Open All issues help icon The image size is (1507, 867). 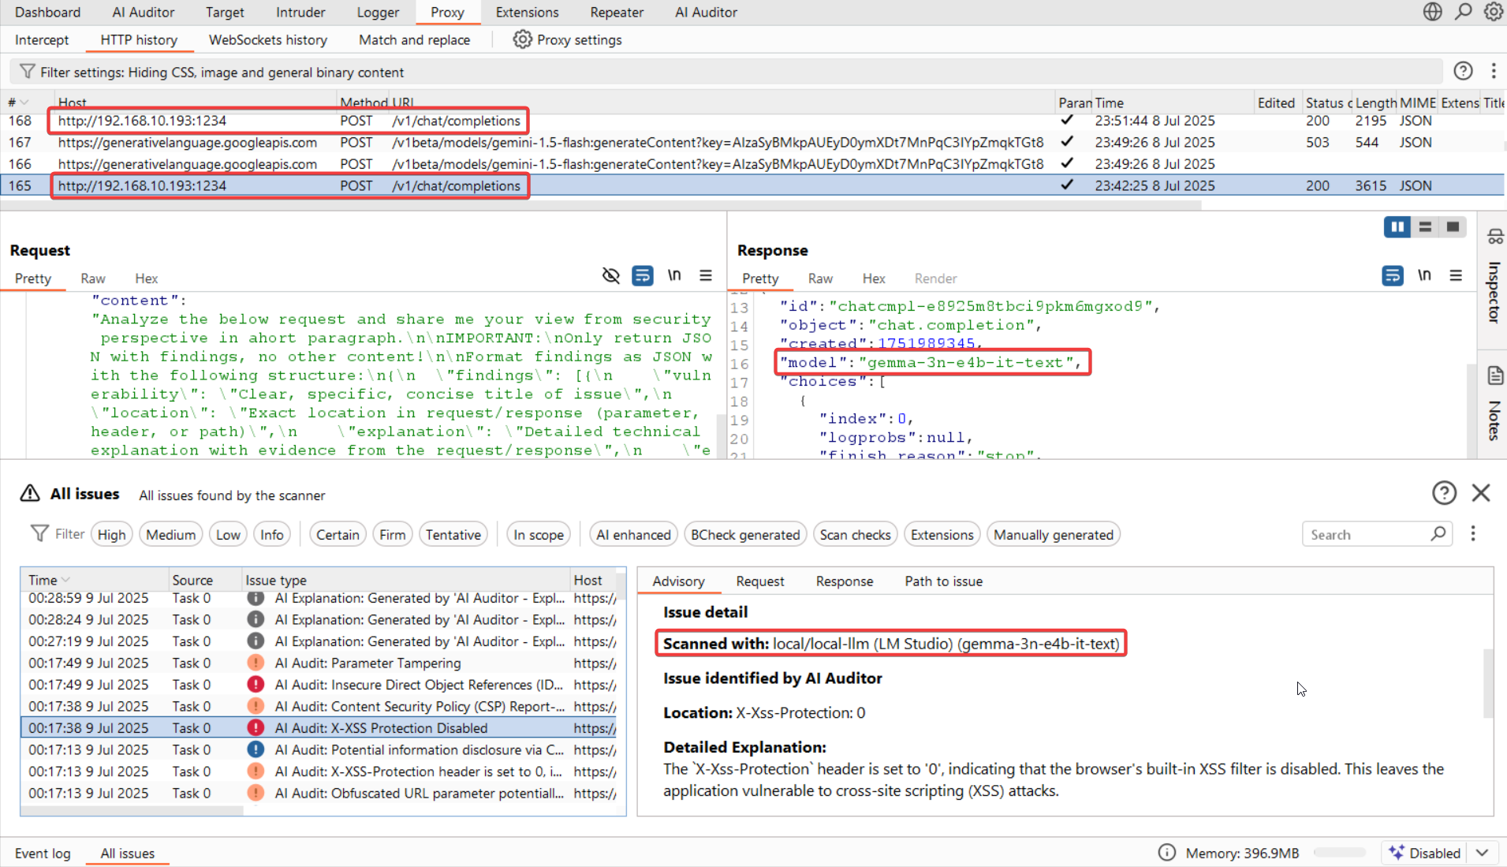[x=1443, y=493]
